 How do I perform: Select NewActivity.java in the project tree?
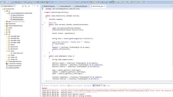click(17, 19)
